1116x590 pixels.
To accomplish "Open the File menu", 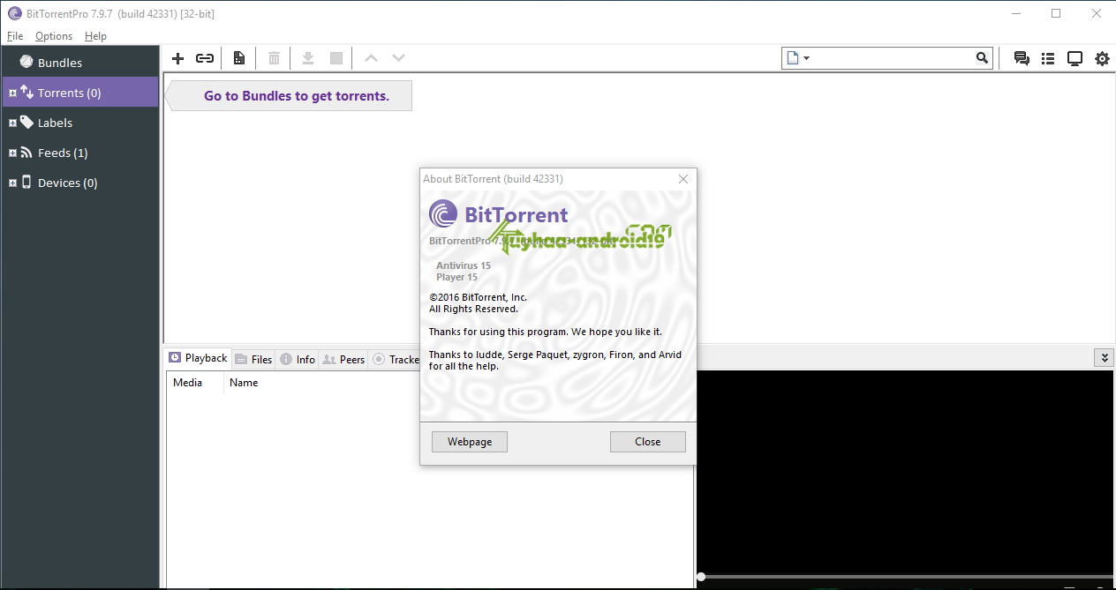I will (x=15, y=36).
